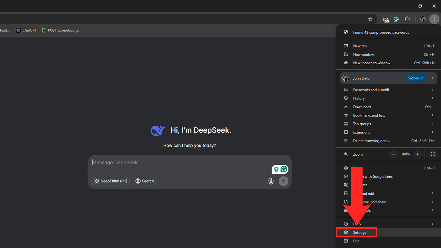Click the Signed in button
Viewport: 441px width, 248px height.
tap(415, 78)
